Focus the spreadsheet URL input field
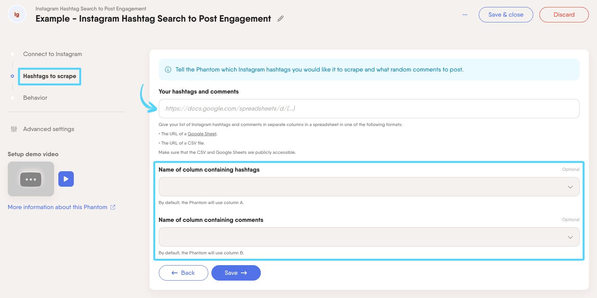Screen dimensions: 597x298 369,109
